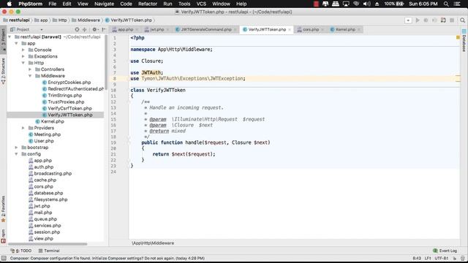Open the Event Log
Image resolution: width=468 pixels, height=263 pixels.
[x=445, y=251]
